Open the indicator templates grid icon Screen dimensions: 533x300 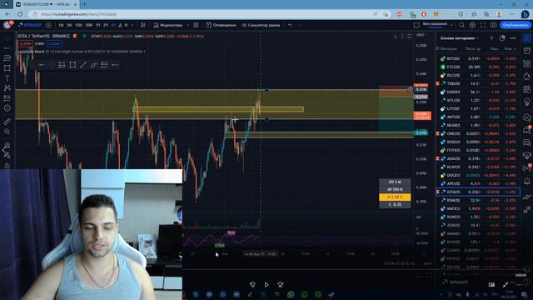pos(197,25)
